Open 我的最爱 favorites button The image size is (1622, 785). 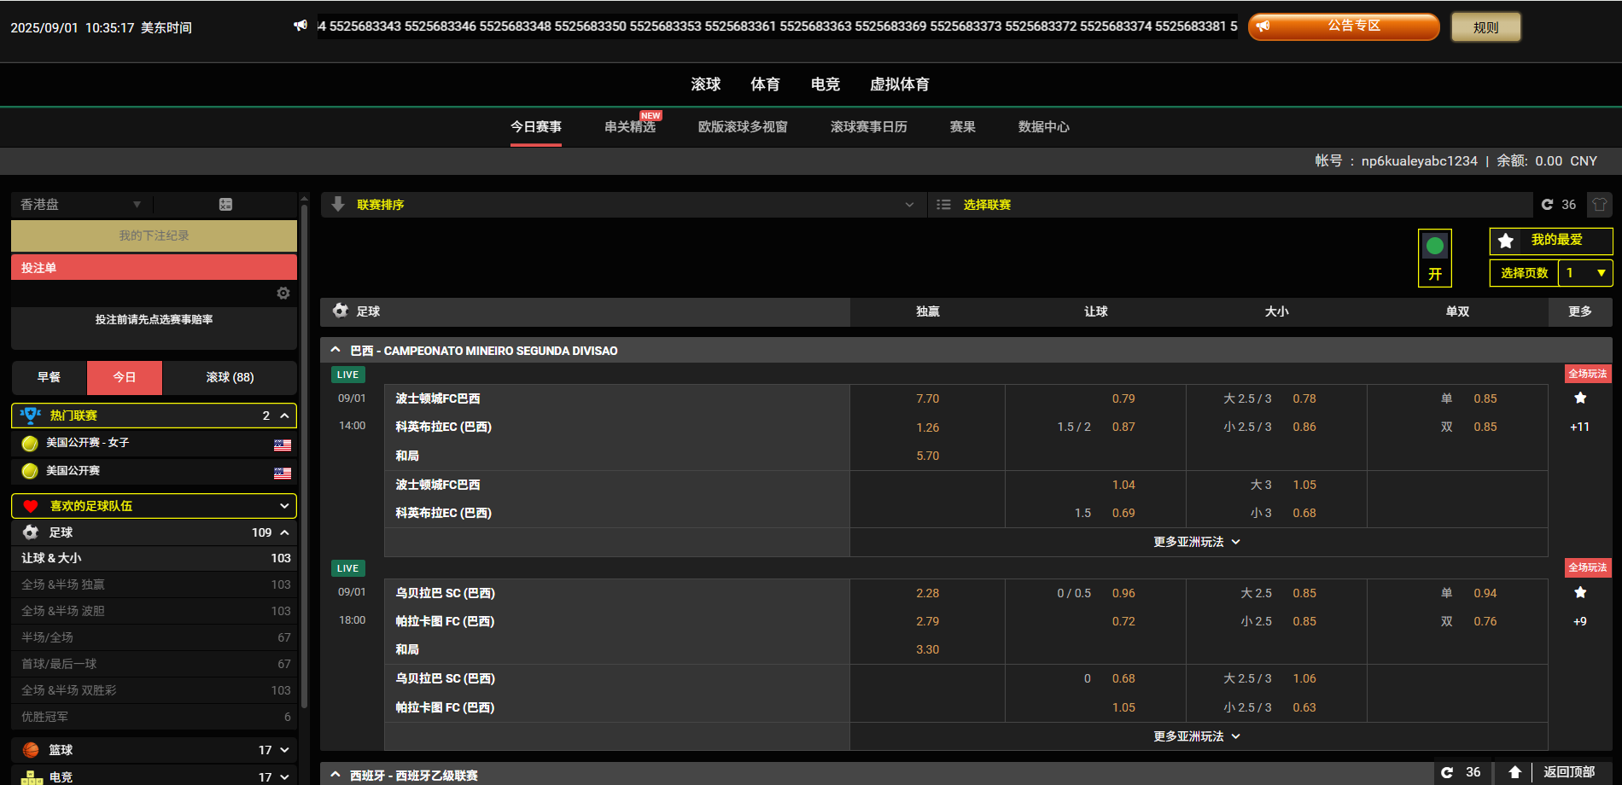click(1550, 241)
